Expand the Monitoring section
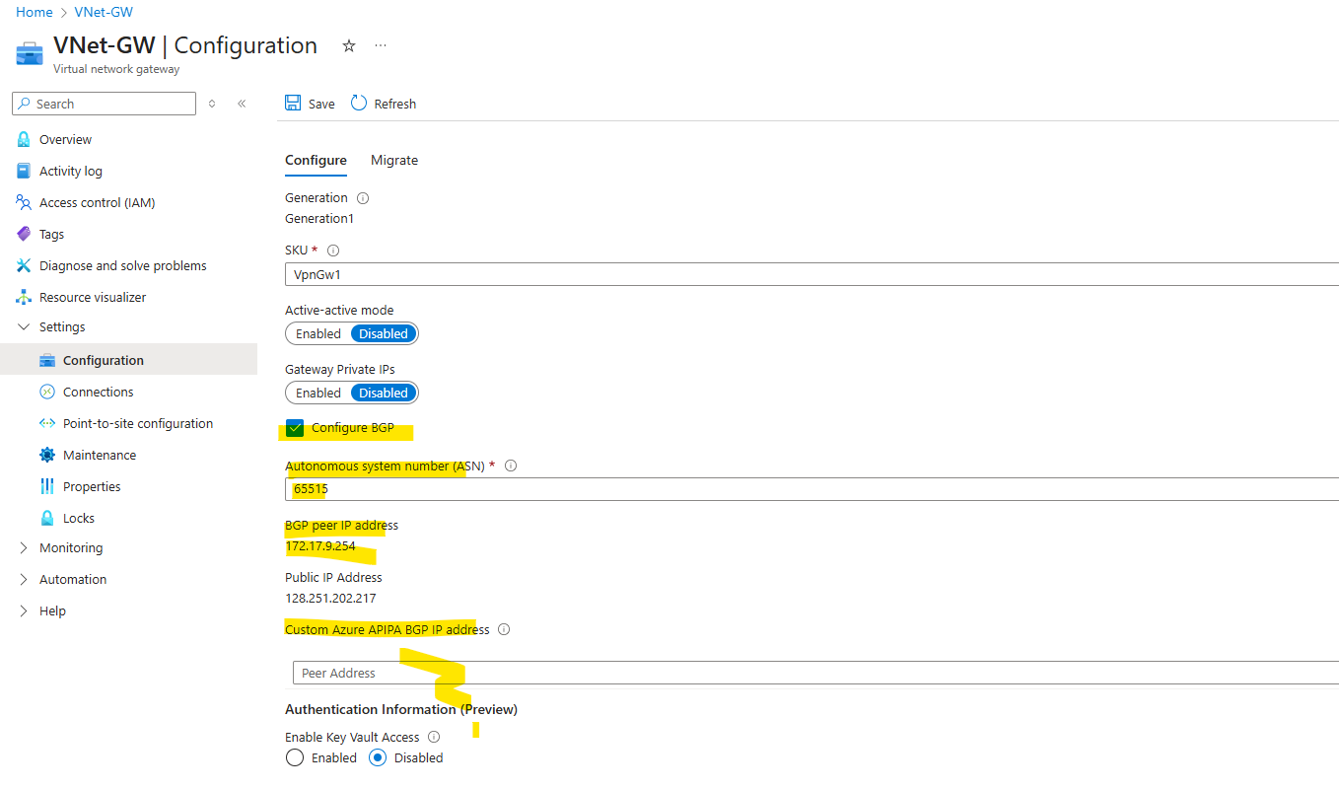 24,548
